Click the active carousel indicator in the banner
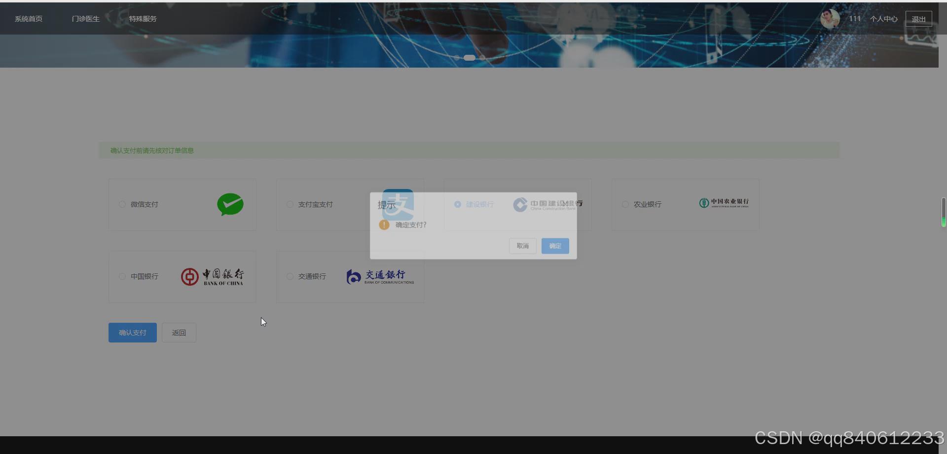Viewport: 947px width, 454px height. (470, 57)
